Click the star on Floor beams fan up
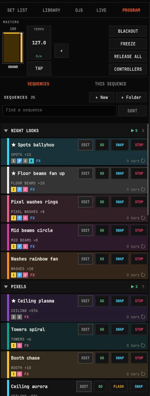 click(14, 173)
